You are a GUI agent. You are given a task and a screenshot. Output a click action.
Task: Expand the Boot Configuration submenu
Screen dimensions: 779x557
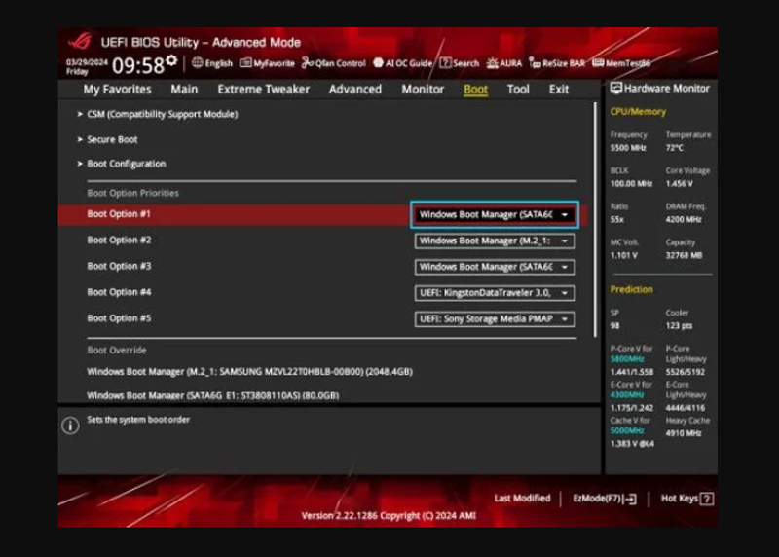pyautogui.click(x=126, y=164)
